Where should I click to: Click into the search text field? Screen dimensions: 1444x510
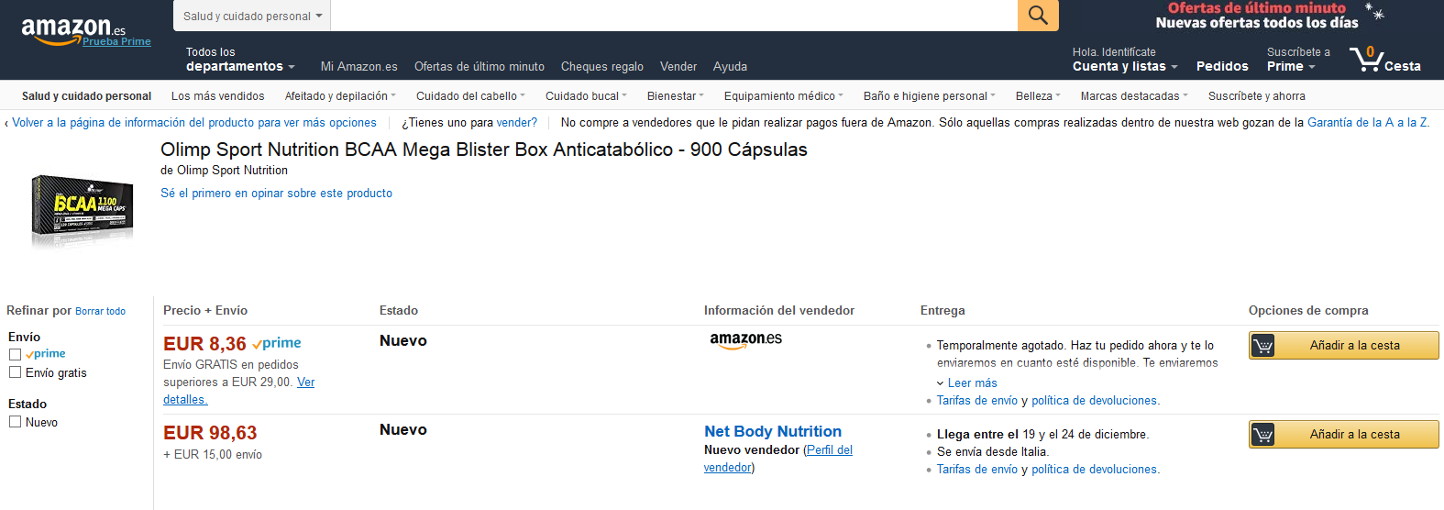(x=674, y=16)
